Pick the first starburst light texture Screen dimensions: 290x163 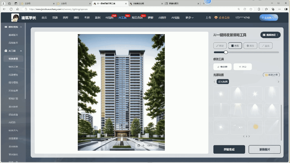[x=221, y=94]
